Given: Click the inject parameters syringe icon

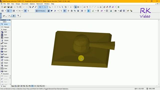Looking at the screenshot, I should point(35,7).
